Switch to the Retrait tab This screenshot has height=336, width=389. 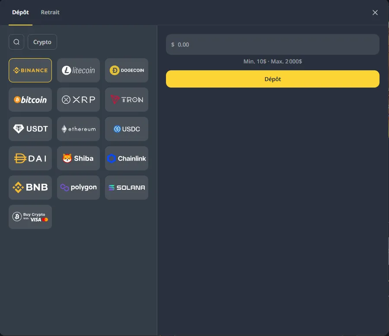click(50, 12)
